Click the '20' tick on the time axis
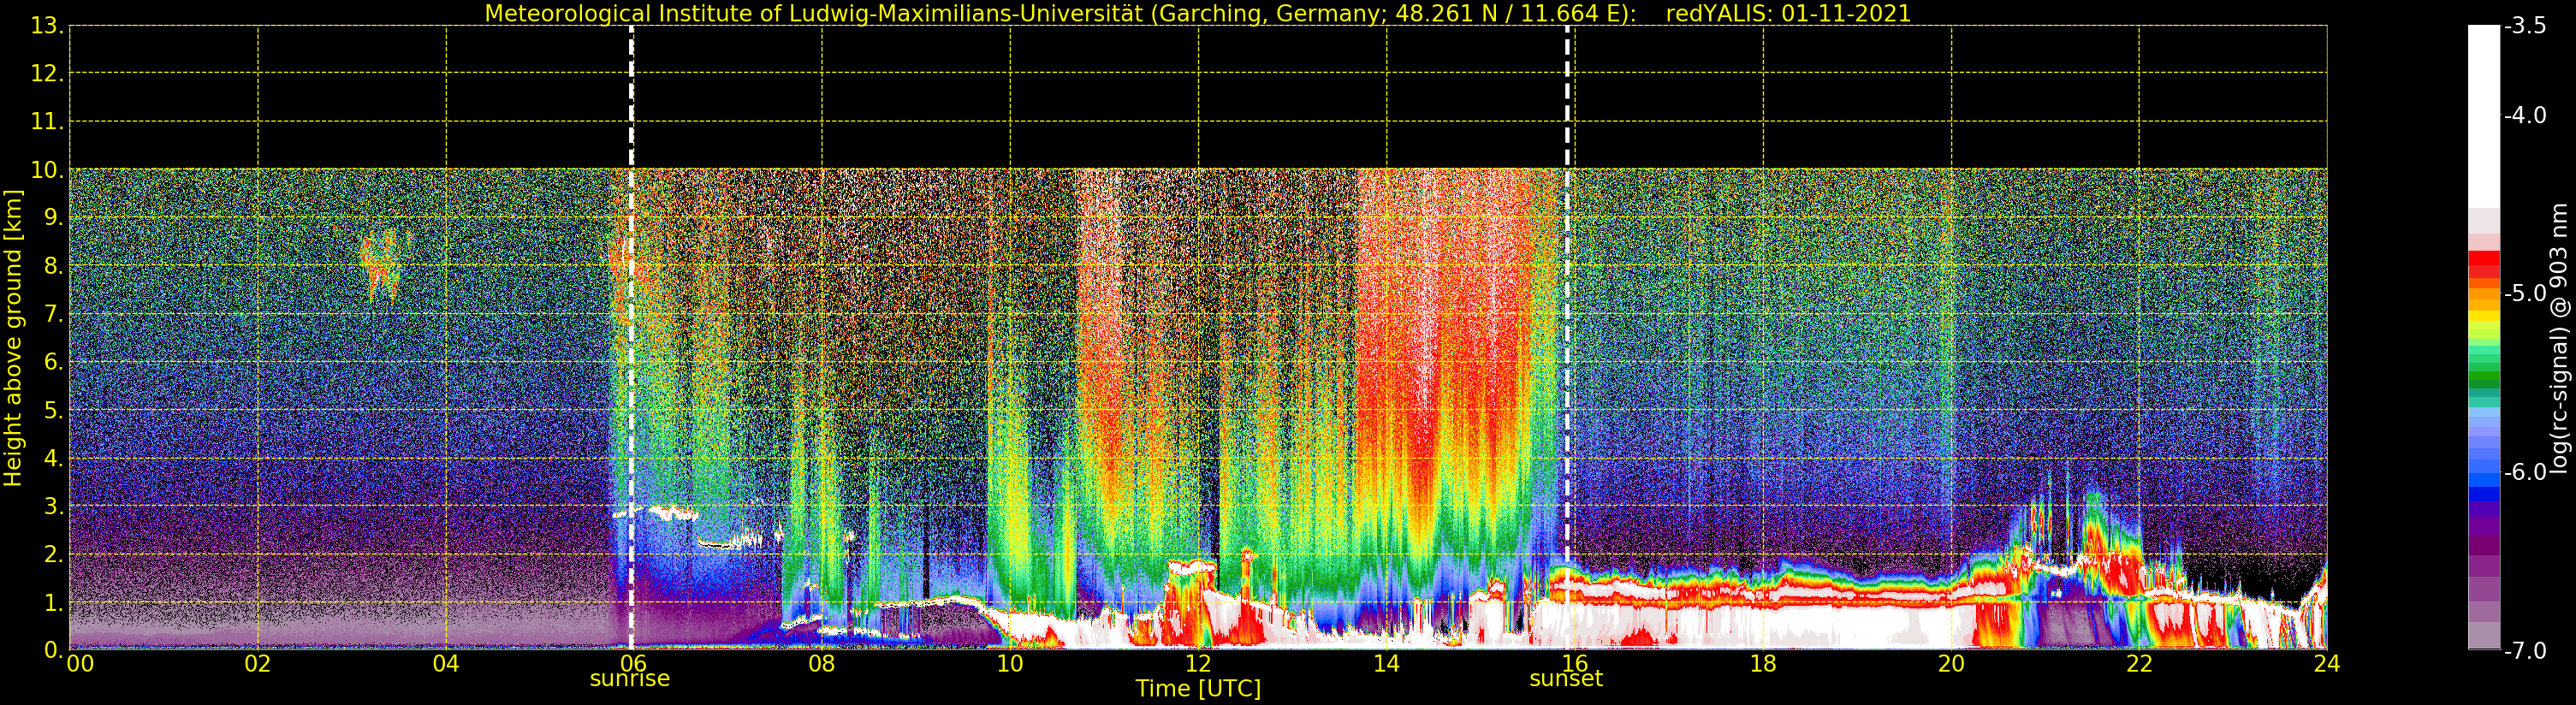Viewport: 2576px width, 705px height. click(x=1951, y=664)
